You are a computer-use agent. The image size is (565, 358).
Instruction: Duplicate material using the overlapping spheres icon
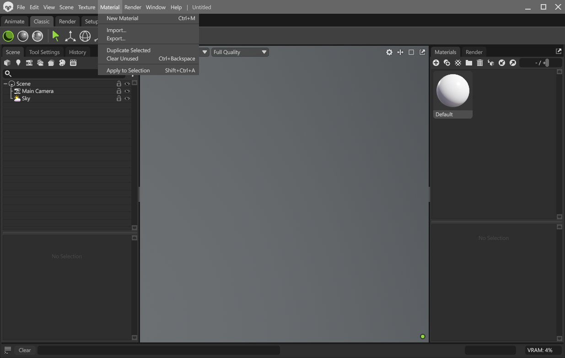(x=447, y=63)
